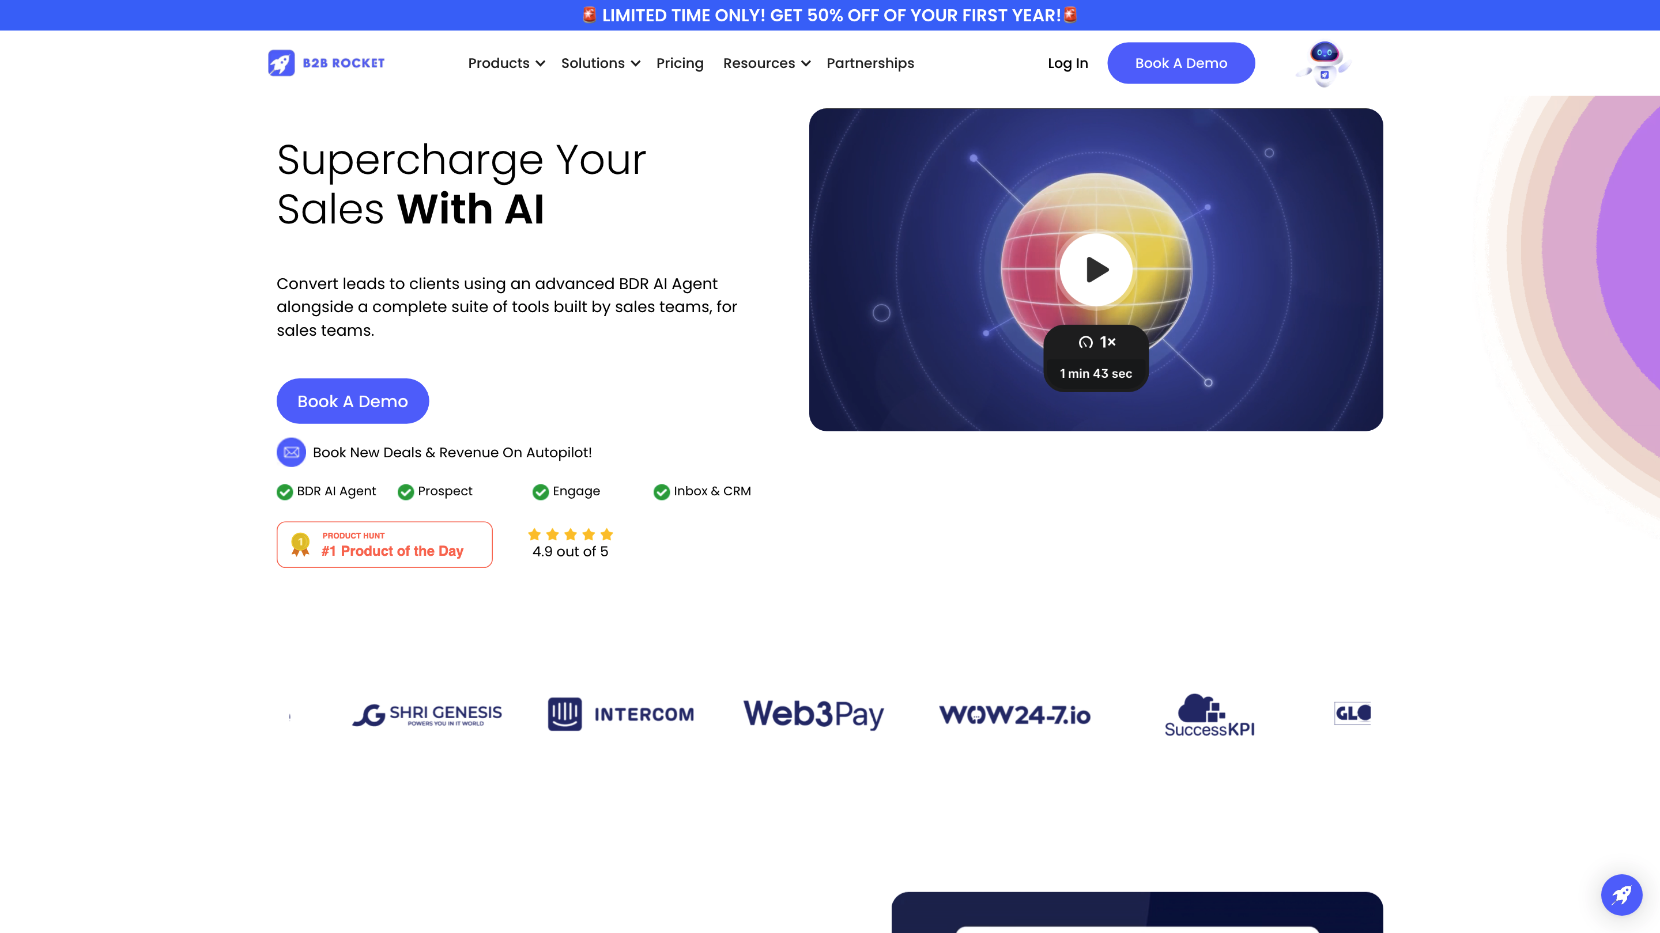Click the five-star rating
This screenshot has width=1660, height=933.
click(x=570, y=534)
